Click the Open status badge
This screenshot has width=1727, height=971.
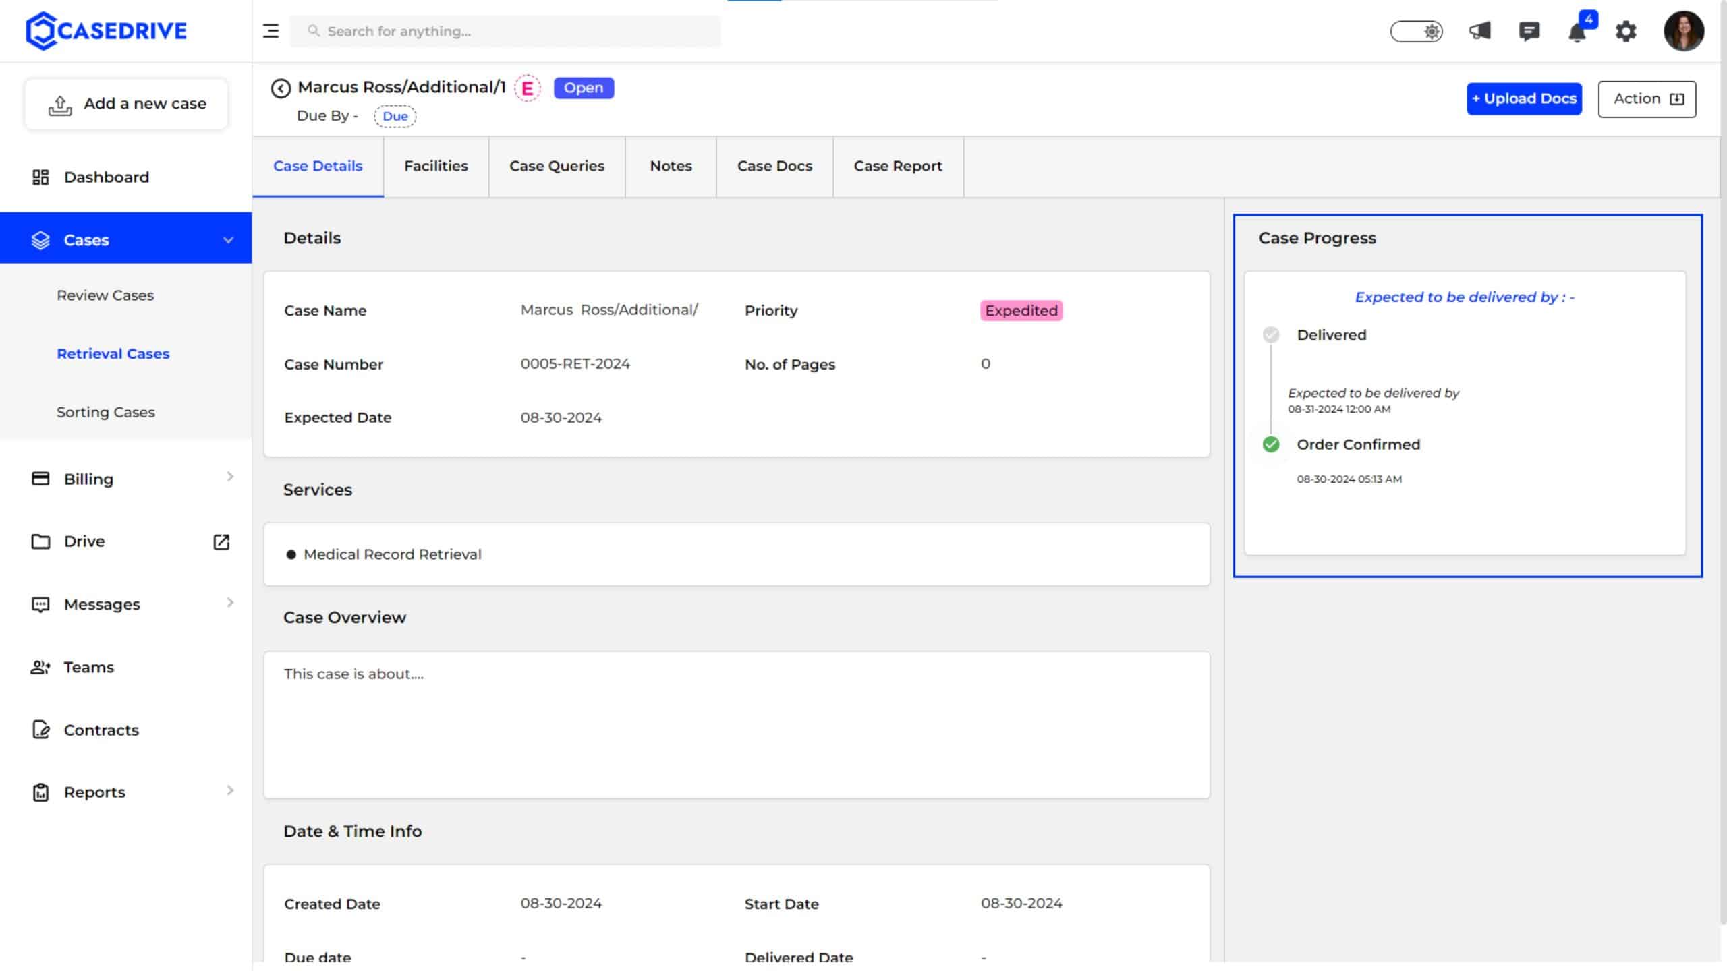pyautogui.click(x=584, y=88)
